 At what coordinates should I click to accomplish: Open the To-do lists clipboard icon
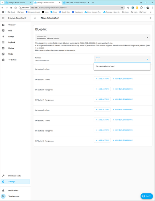(3, 60)
